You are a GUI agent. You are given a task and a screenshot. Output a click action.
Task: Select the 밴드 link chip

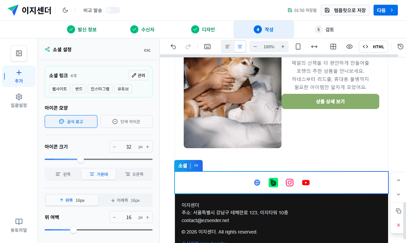tap(79, 89)
